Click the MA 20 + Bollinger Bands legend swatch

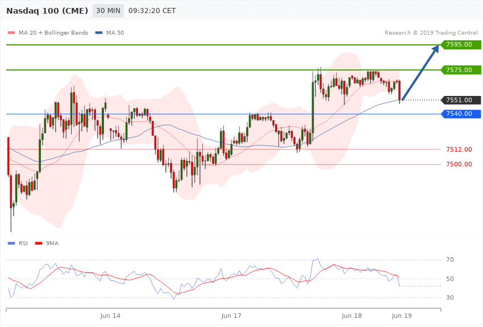(11, 32)
